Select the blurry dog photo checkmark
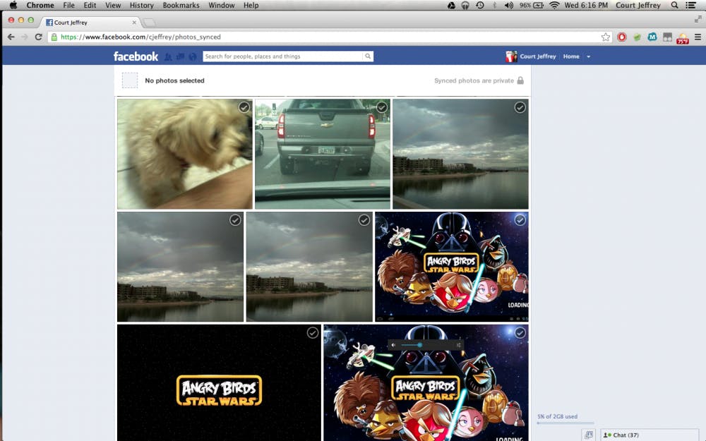706x441 pixels. [x=244, y=107]
